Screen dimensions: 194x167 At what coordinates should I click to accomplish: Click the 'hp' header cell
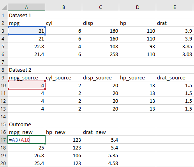tap(138, 23)
